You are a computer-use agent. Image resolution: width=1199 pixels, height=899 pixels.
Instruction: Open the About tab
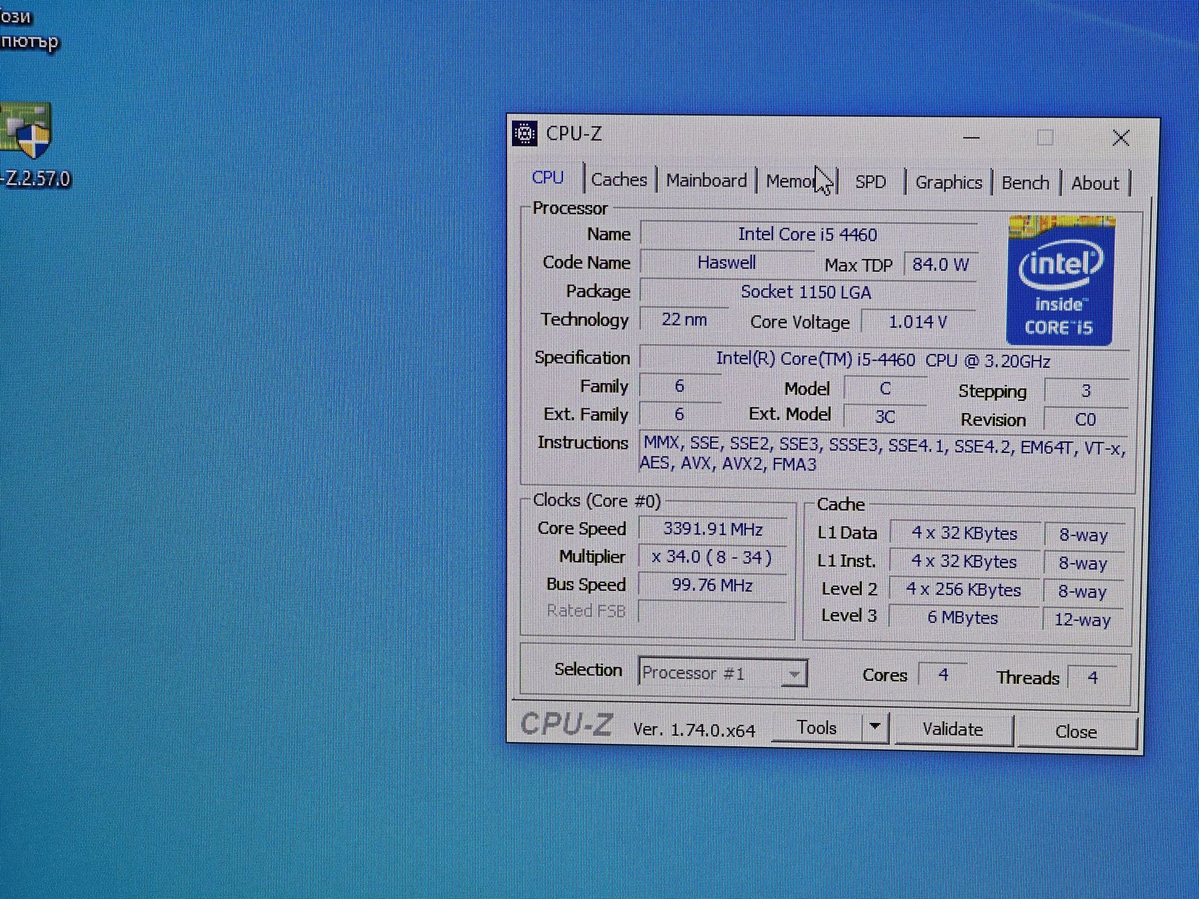[1095, 183]
